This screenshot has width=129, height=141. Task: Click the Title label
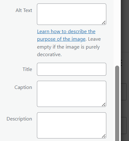[x=27, y=69]
